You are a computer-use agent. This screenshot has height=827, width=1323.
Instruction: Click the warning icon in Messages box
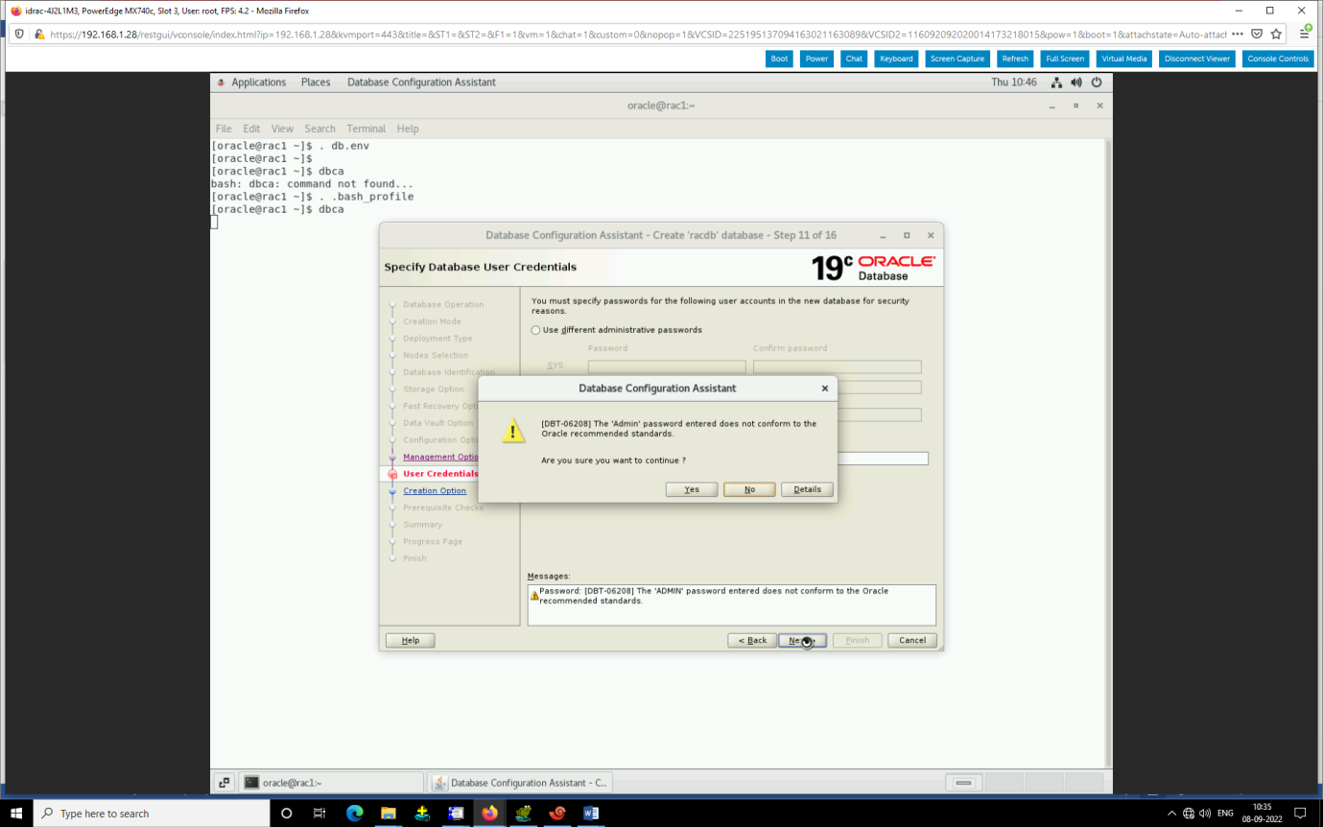(534, 596)
